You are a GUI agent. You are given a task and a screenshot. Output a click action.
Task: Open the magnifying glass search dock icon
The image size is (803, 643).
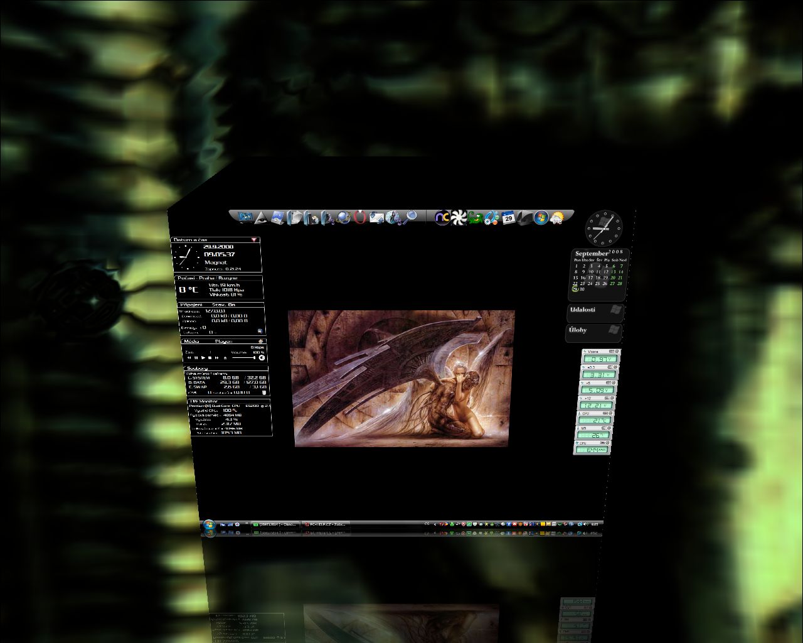coord(410,217)
